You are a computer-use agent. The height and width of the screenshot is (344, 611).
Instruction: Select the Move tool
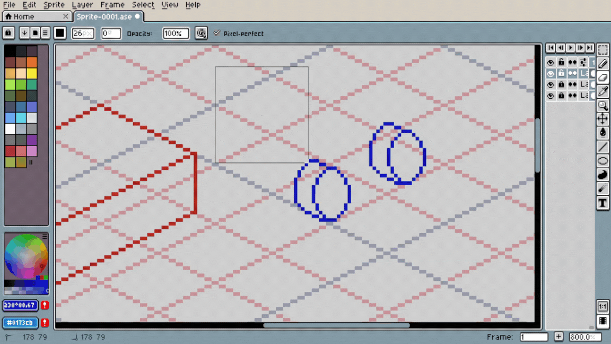pos(603,119)
